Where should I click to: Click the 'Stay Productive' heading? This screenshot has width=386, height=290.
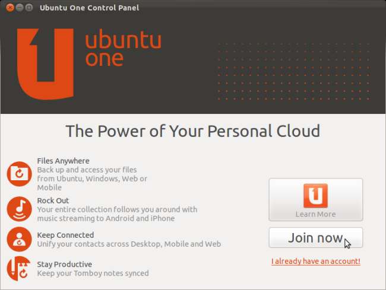[x=64, y=264]
